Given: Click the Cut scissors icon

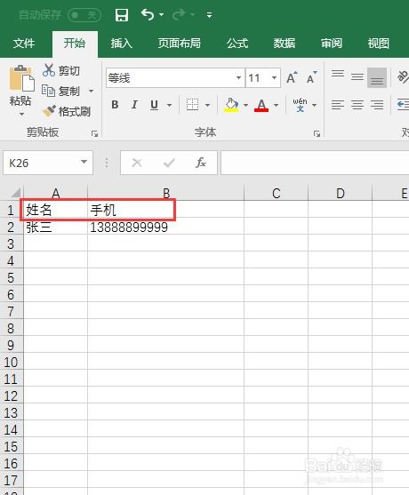Looking at the screenshot, I should [x=49, y=70].
